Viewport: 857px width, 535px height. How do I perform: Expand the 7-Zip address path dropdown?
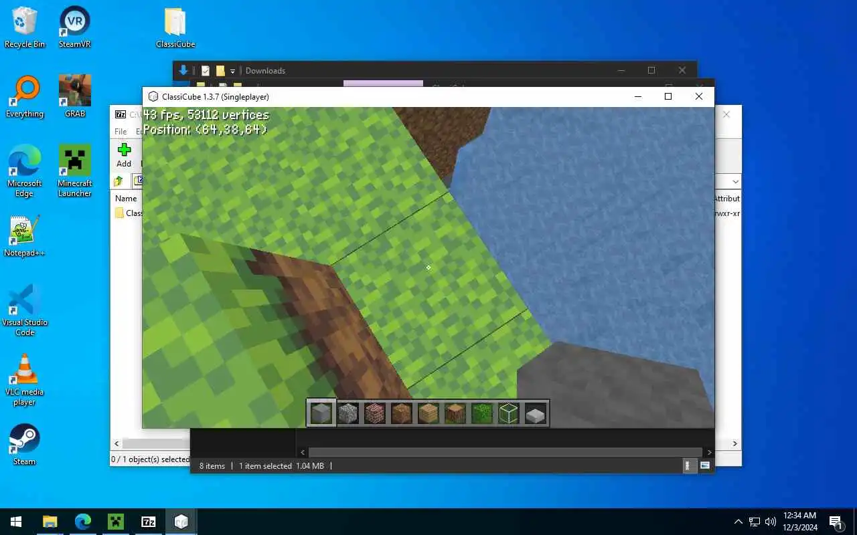point(735,181)
